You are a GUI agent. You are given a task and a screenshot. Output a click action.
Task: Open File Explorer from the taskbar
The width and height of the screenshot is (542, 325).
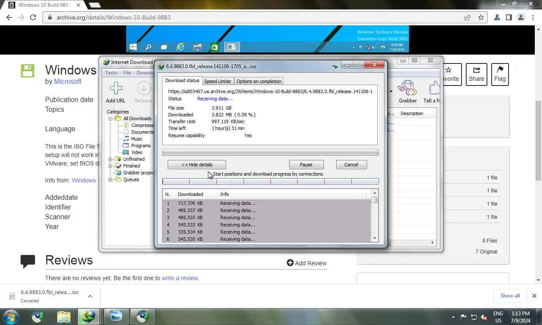coord(64,317)
